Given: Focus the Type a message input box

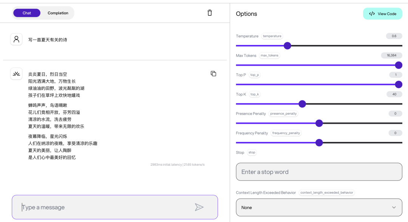Looking at the screenshot, I should pyautogui.click(x=106, y=207).
